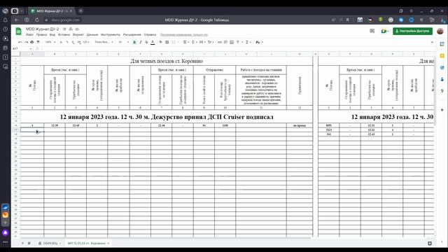Open the functions sigma dropdown
The width and height of the screenshot is (448, 252).
coord(248,42)
